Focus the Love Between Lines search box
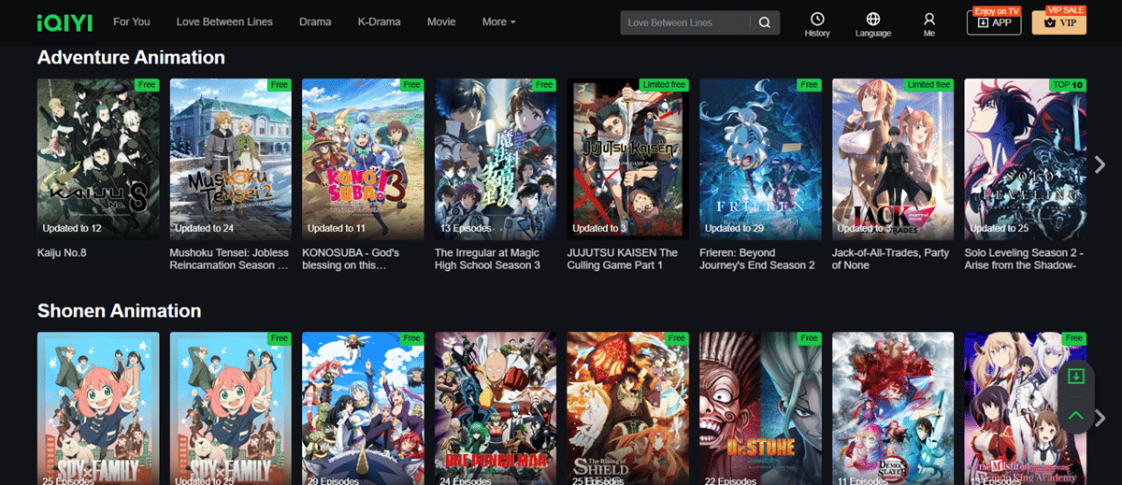 685,22
